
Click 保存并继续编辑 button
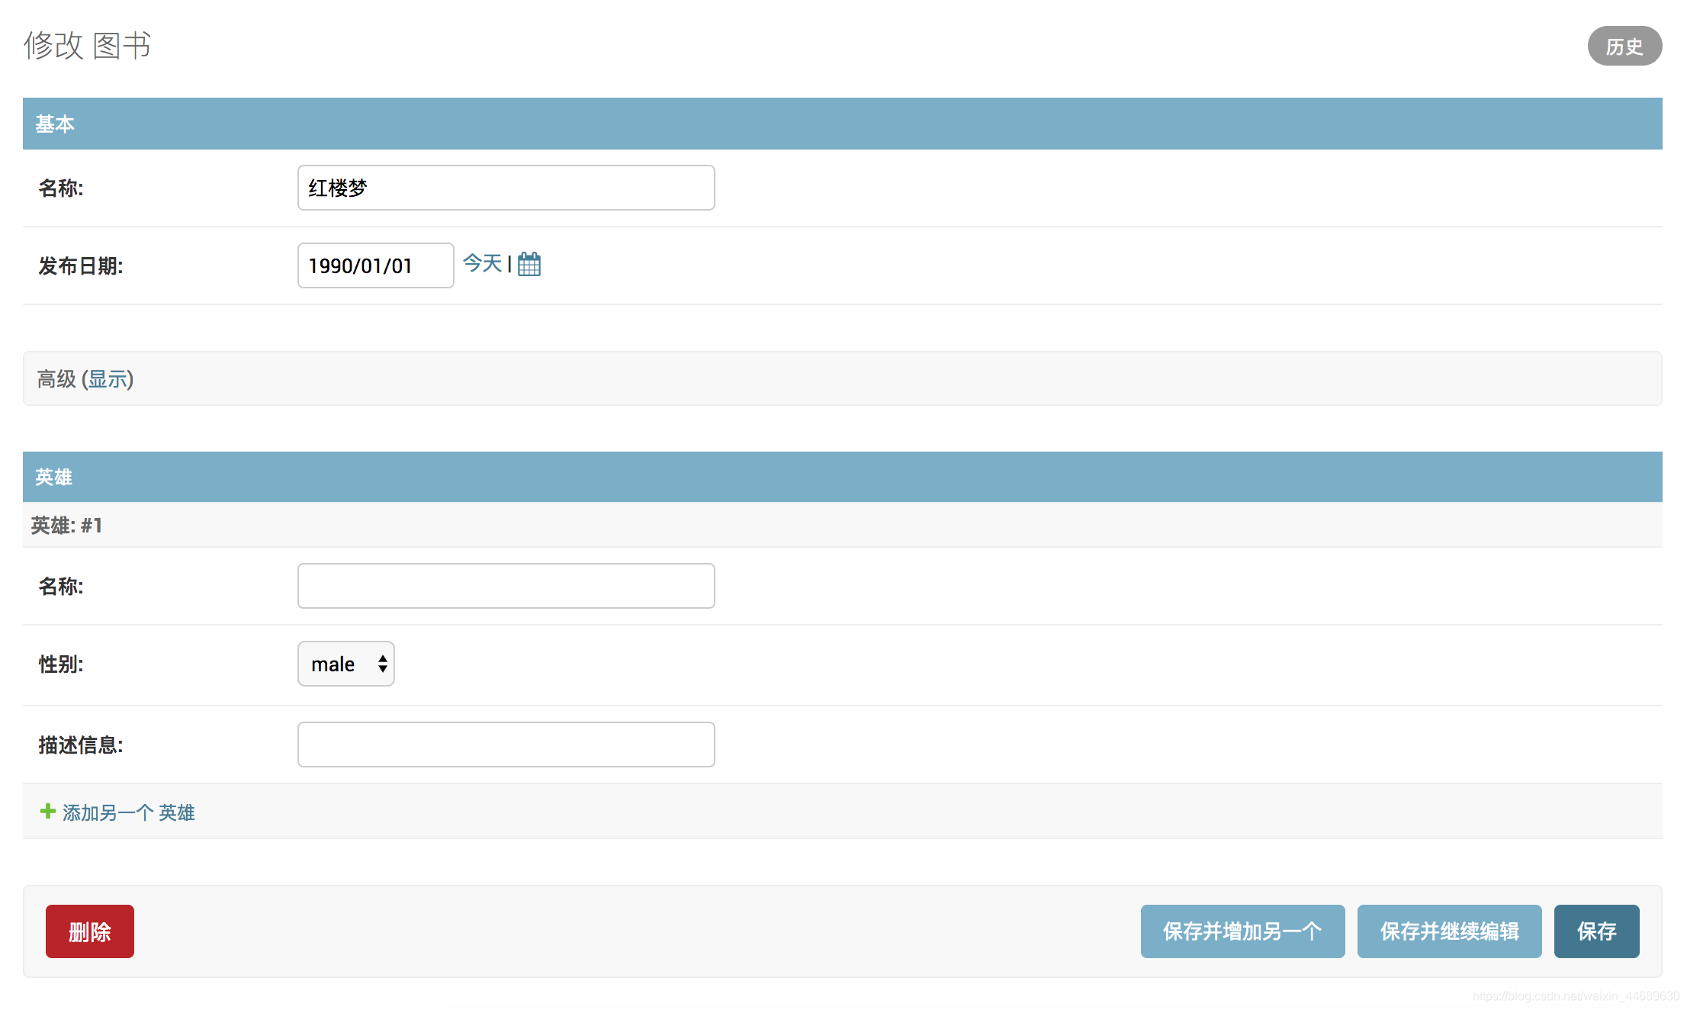coord(1448,931)
